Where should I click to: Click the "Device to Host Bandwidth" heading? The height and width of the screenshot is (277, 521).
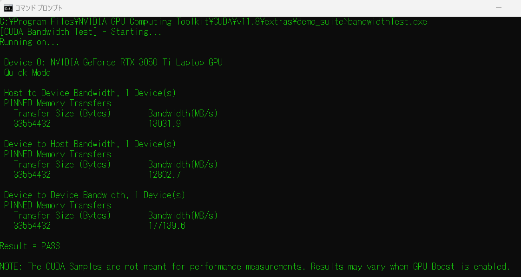pos(90,144)
